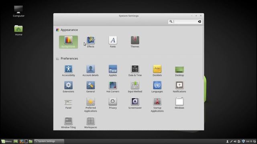Open the Desktop preferences icon
The width and height of the screenshot is (257, 144).
click(x=179, y=71)
